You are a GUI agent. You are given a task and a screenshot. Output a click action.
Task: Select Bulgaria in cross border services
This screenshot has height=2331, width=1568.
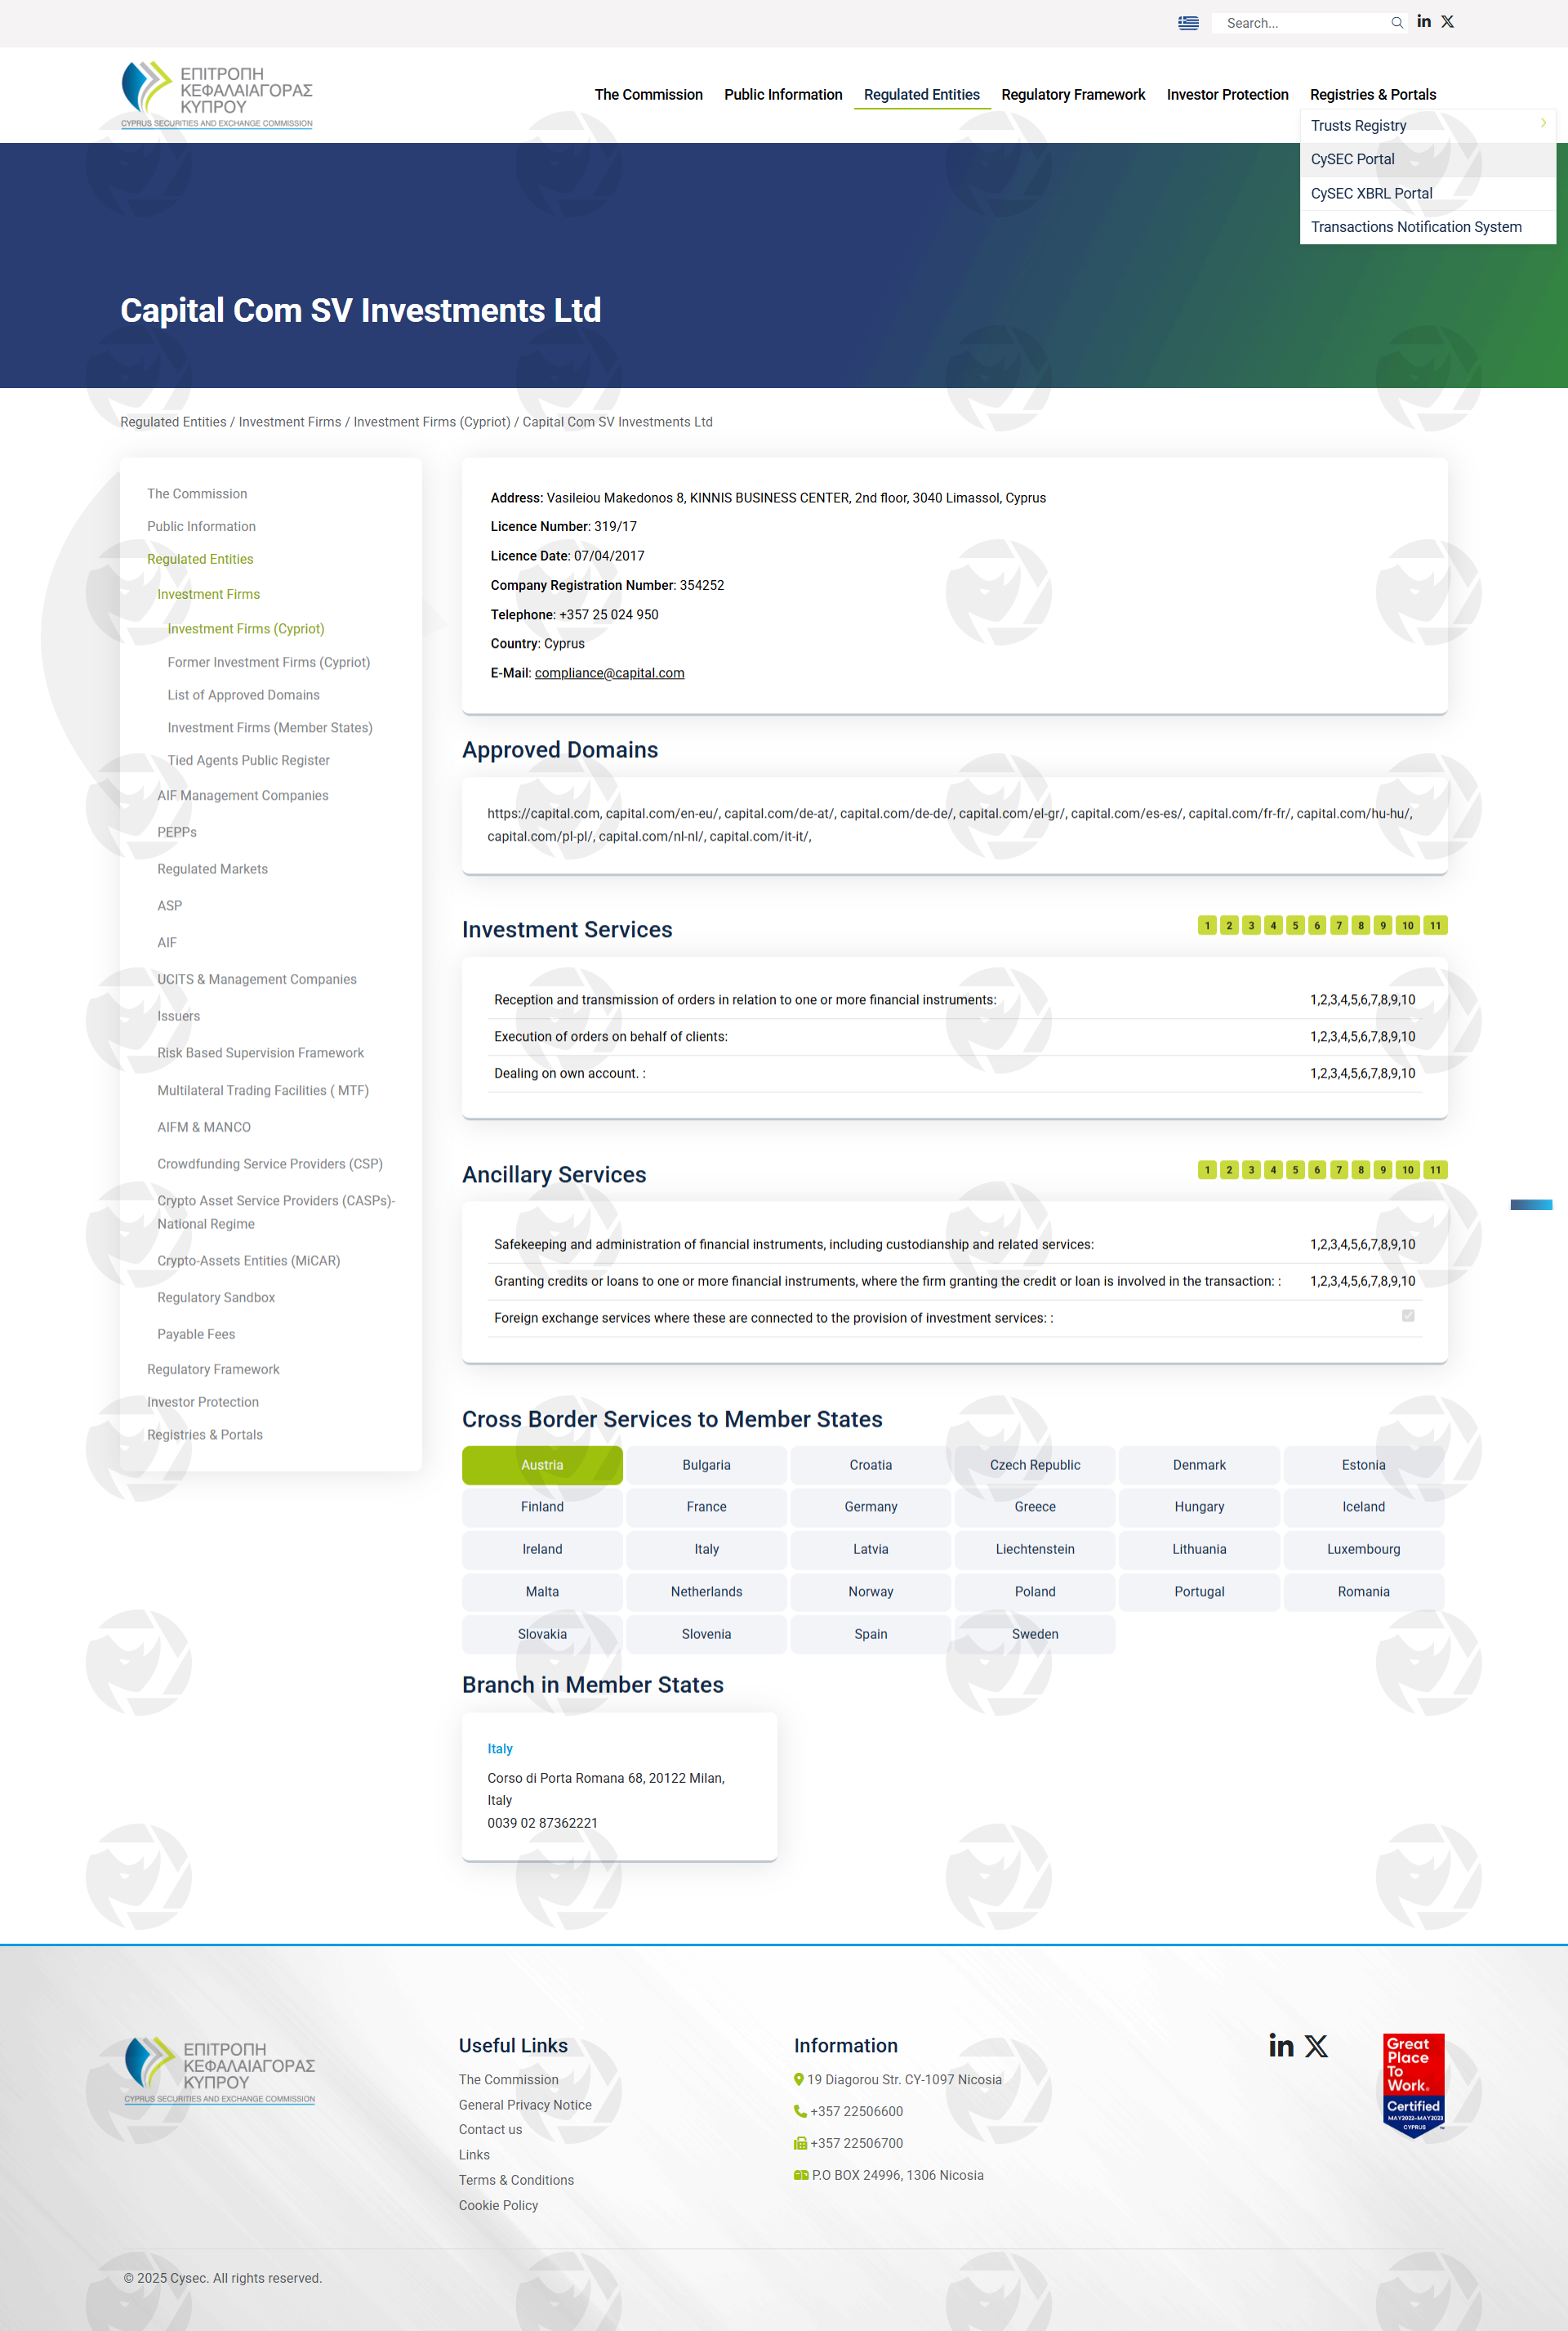pos(706,1465)
